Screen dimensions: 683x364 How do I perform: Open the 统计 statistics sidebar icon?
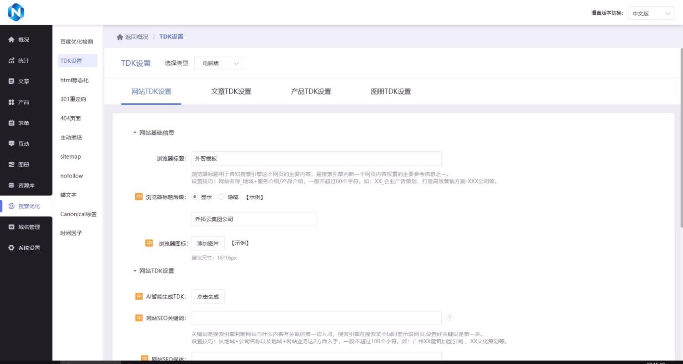[11, 61]
